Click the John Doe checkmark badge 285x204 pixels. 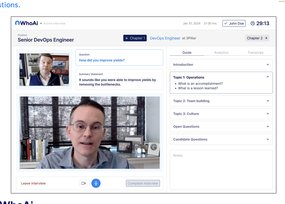tap(234, 24)
